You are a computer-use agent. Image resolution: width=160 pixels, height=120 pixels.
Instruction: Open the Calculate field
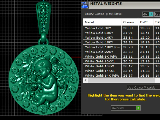[x=126, y=108]
